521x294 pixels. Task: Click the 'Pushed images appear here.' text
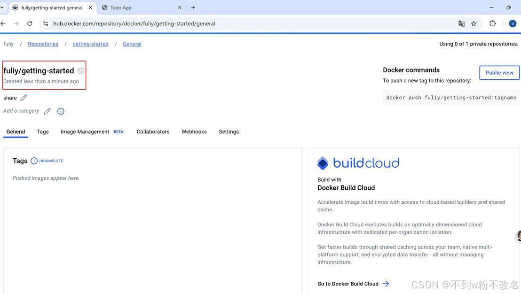[x=46, y=178]
